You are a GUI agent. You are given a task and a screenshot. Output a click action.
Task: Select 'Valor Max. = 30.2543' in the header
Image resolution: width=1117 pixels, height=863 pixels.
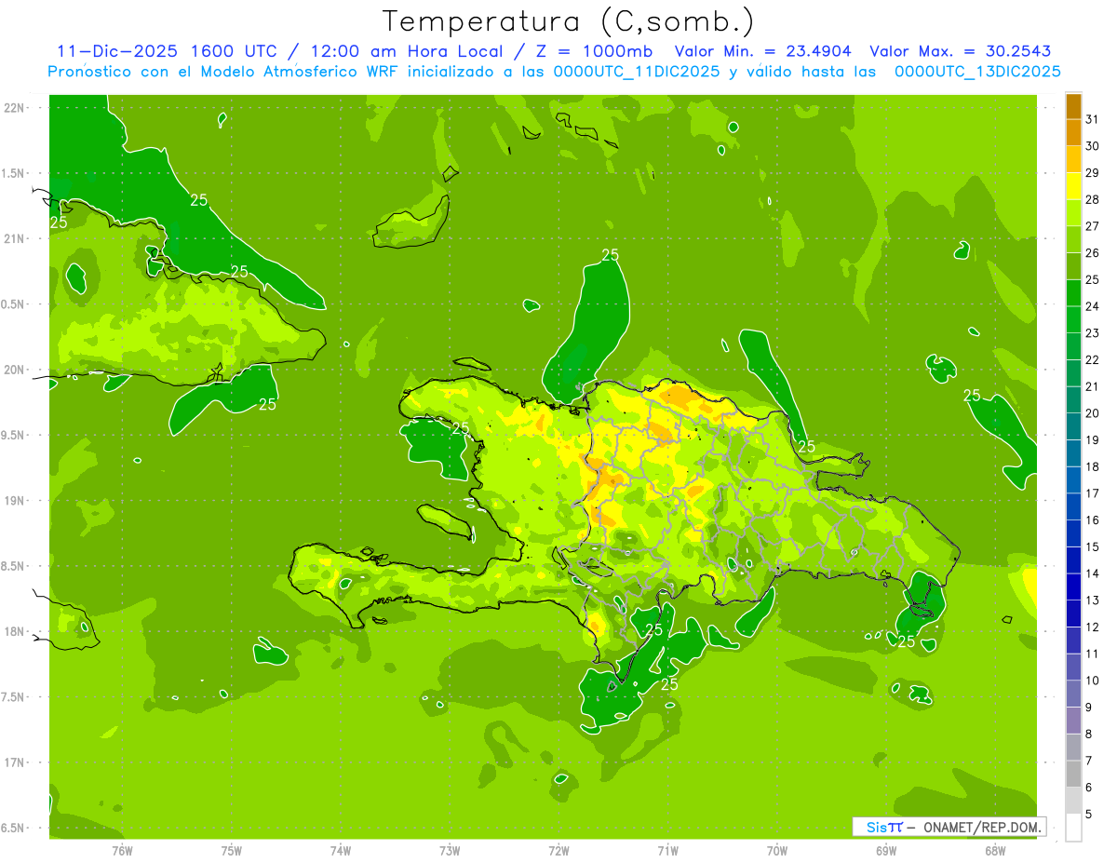(960, 51)
